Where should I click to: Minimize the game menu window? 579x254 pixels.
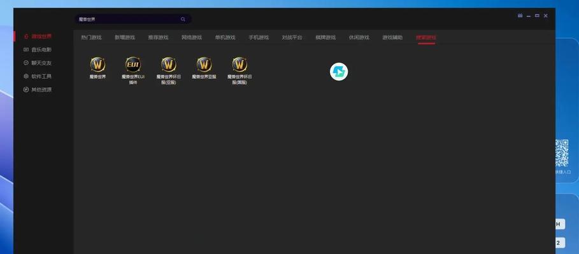point(529,16)
